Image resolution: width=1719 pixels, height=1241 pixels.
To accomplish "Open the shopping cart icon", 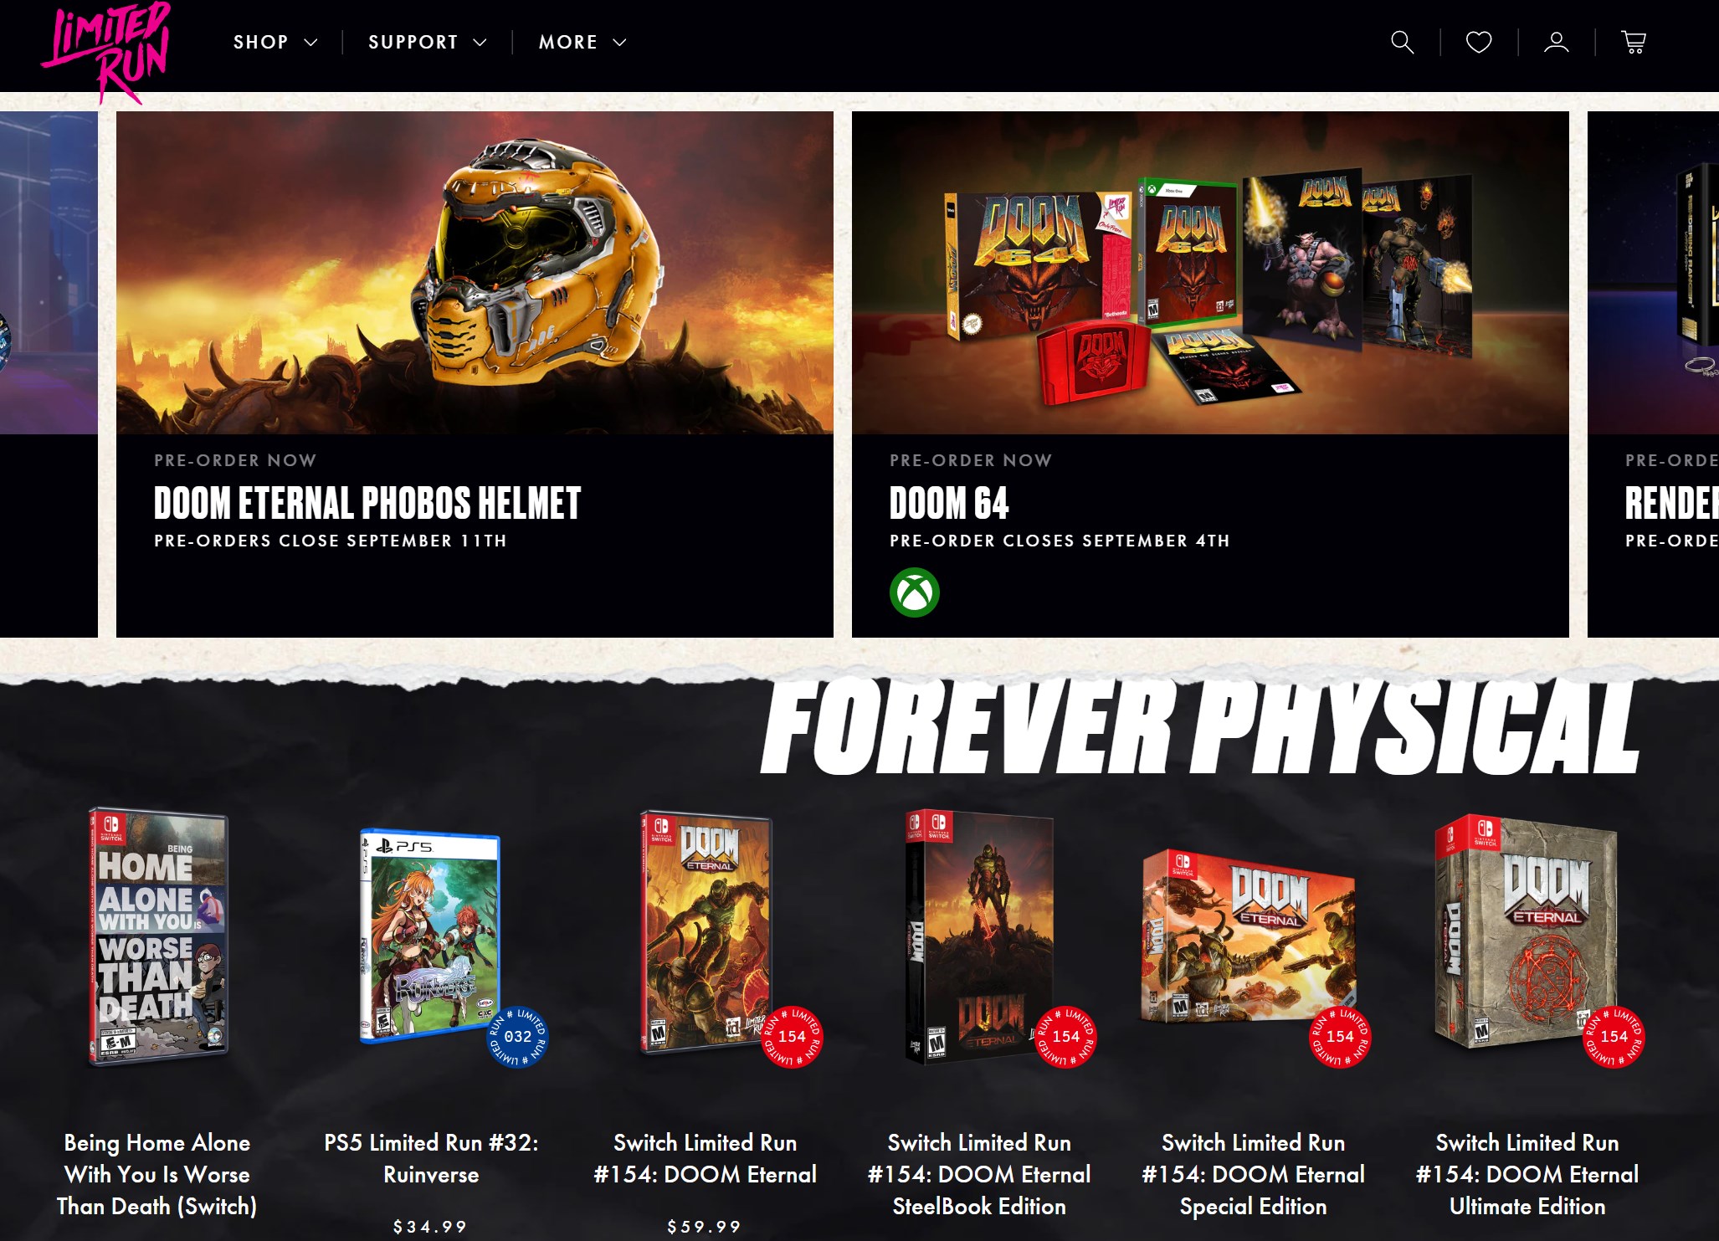I will coord(1633,42).
